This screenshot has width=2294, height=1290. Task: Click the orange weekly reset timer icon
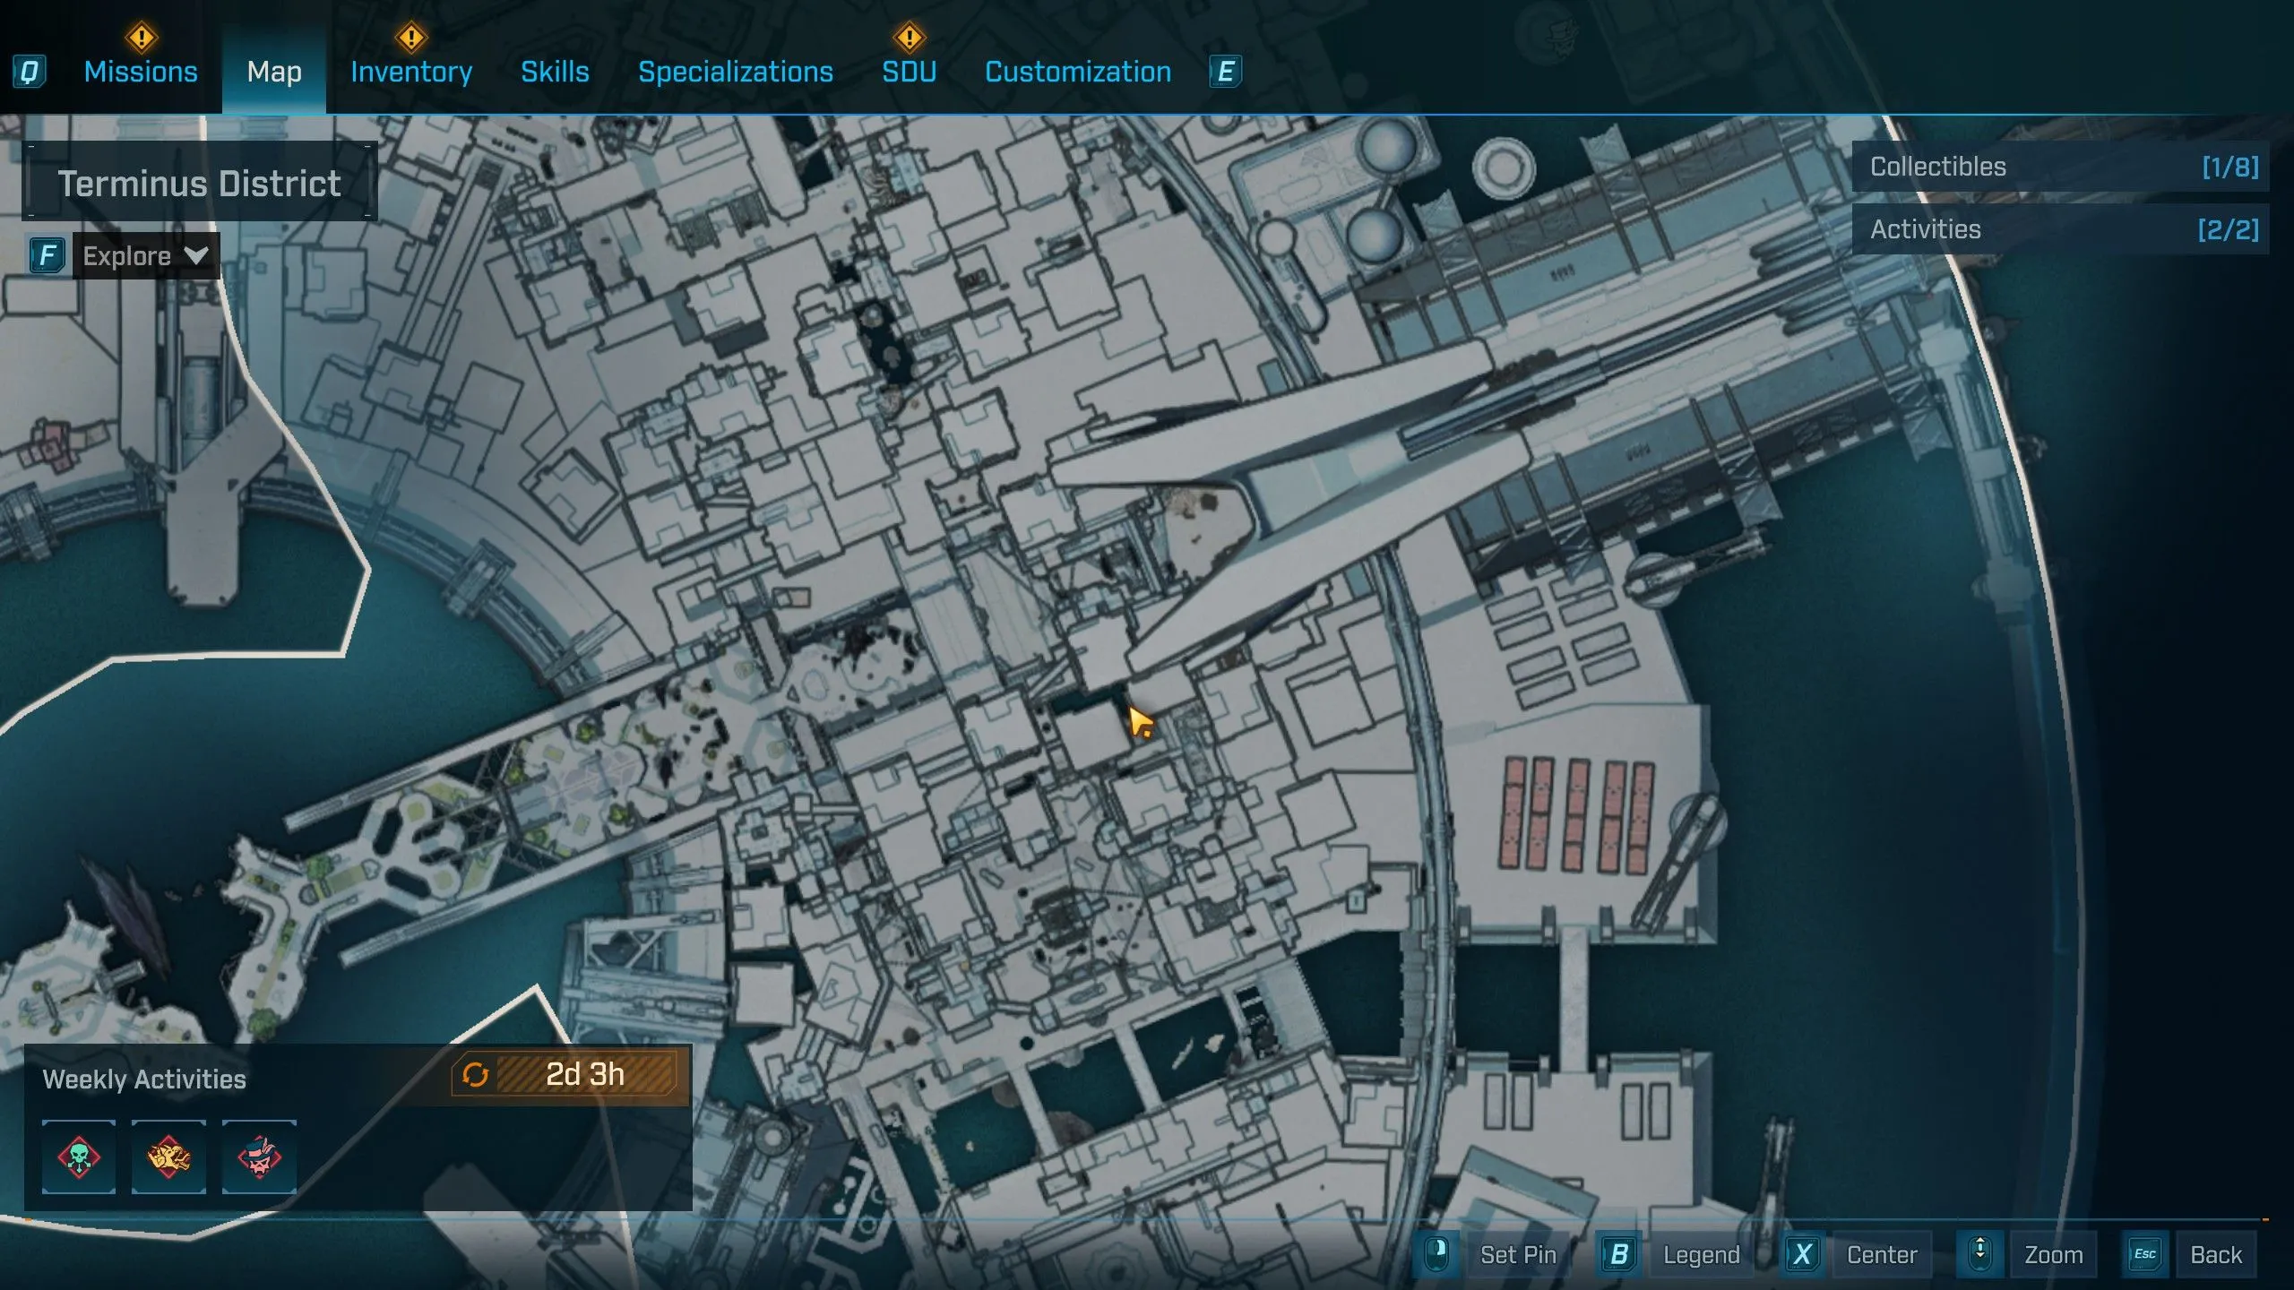(476, 1074)
